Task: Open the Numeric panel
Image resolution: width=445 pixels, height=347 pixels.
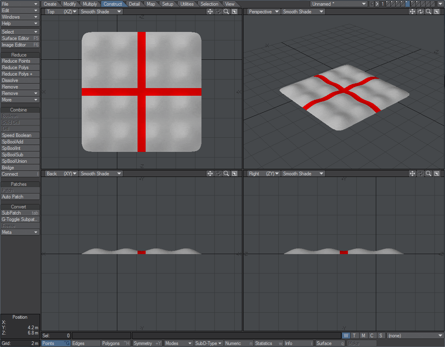Action: [x=238, y=343]
